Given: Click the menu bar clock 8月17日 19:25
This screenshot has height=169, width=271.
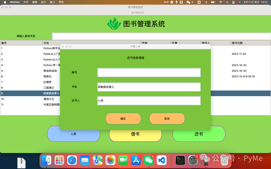Looking at the screenshot, I should coord(256,2).
